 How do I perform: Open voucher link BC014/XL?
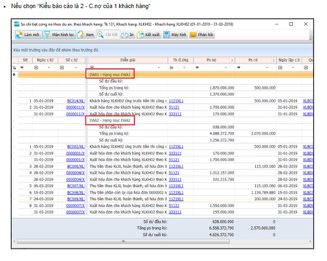(76, 101)
